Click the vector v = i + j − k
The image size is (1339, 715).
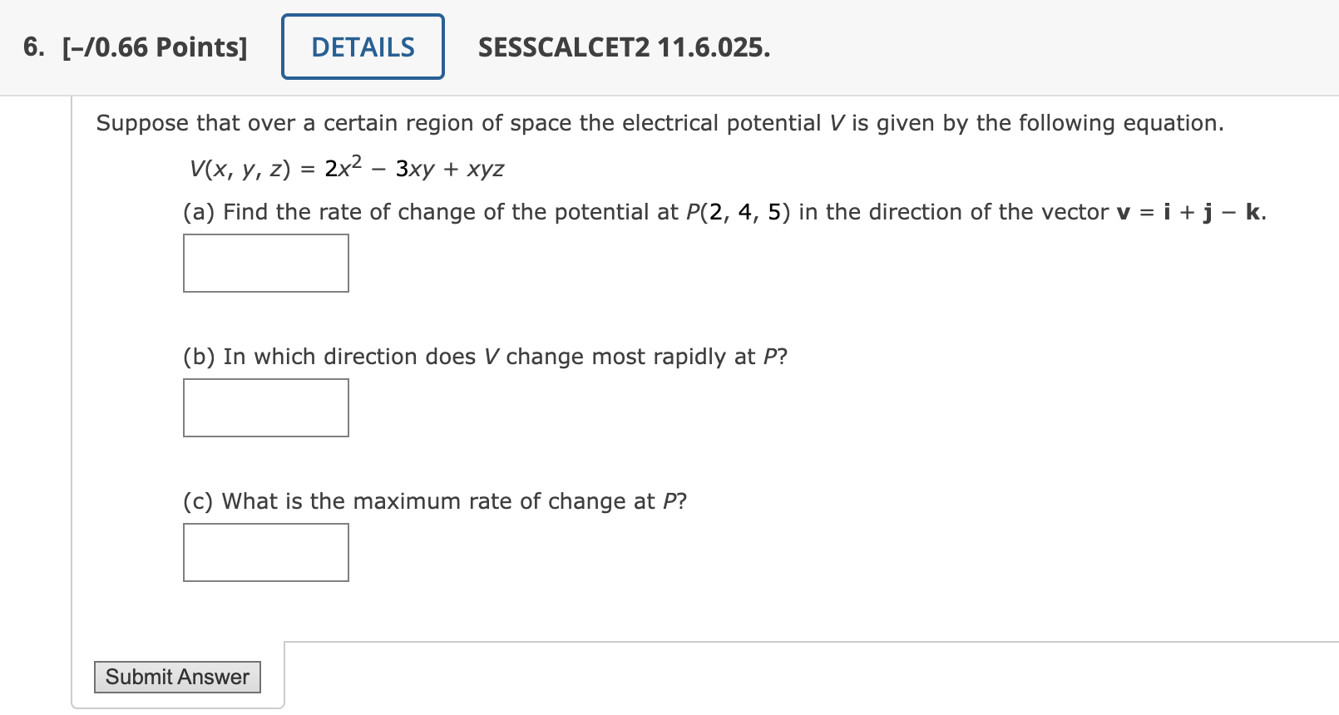click(x=1191, y=212)
